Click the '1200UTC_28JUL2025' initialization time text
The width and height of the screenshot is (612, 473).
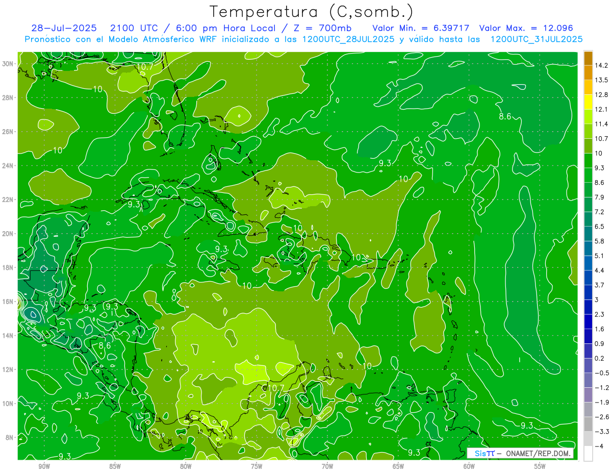coord(348,39)
